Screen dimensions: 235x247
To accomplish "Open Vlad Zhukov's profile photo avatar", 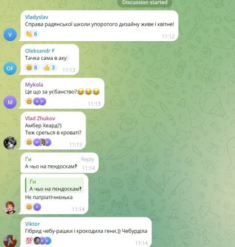I will pos(10,143).
